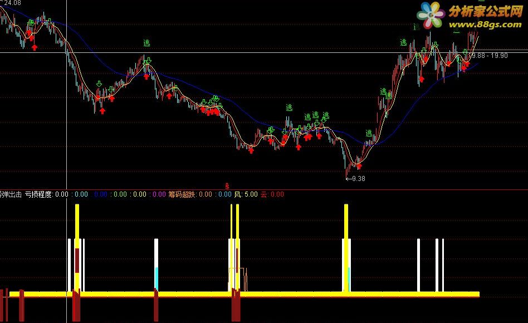
Task: Click the 24.08 high price label
Action: click(x=12, y=3)
